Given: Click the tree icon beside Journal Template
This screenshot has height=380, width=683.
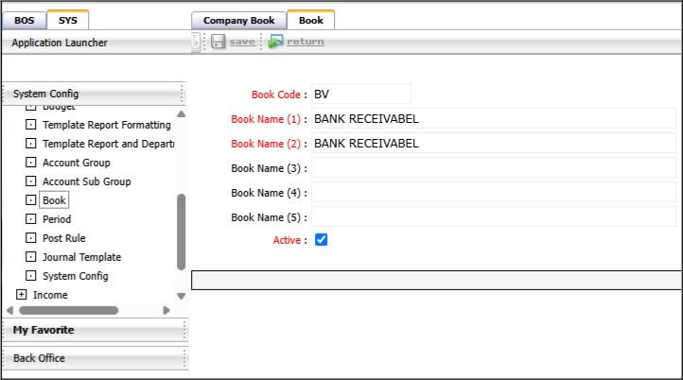Looking at the screenshot, I should pyautogui.click(x=30, y=257).
